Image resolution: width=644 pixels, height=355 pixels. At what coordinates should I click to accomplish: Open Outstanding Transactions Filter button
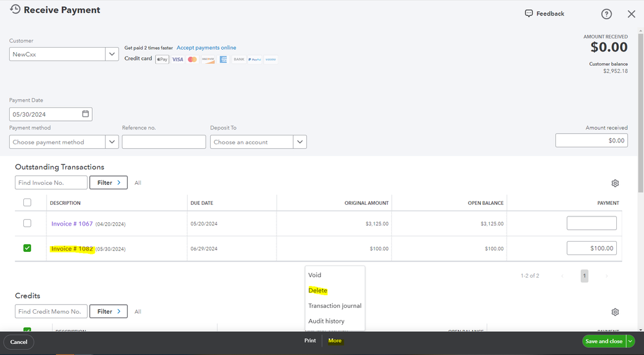pos(108,182)
